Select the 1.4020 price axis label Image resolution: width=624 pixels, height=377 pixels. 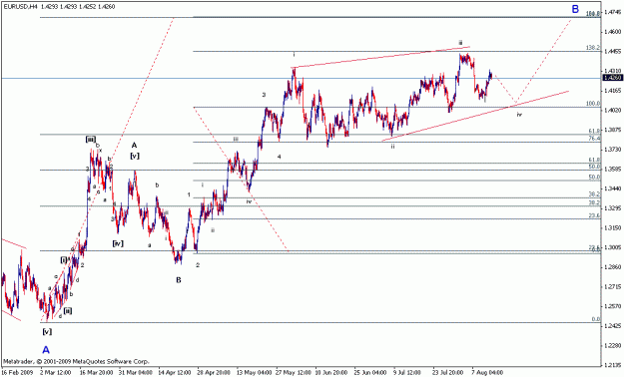[x=612, y=110]
